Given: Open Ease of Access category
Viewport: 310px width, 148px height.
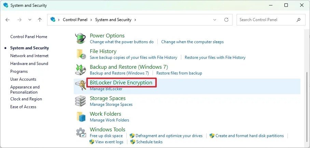Looking at the screenshot, I should 23,107.
